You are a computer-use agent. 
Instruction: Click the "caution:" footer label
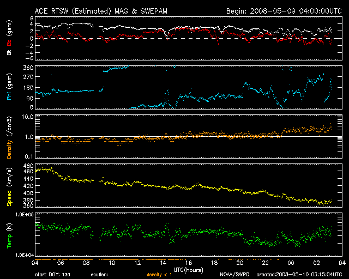[x=99, y=275]
